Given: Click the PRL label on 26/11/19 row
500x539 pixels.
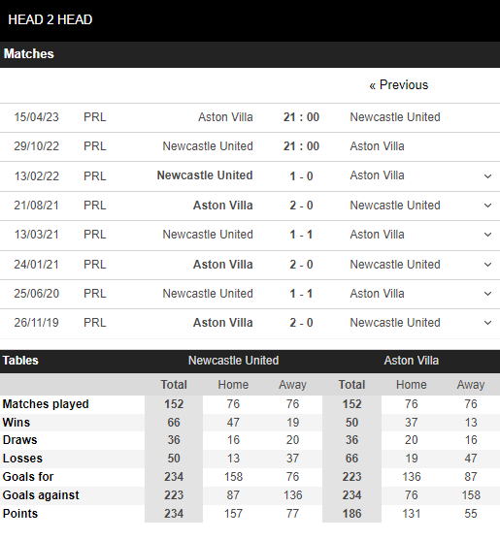Looking at the screenshot, I should pyautogui.click(x=95, y=323).
